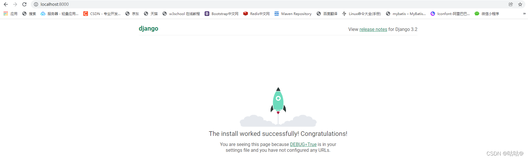Open the 服务器 - 轻量应用 bookmark
The height and width of the screenshot is (159, 528).
pos(60,14)
